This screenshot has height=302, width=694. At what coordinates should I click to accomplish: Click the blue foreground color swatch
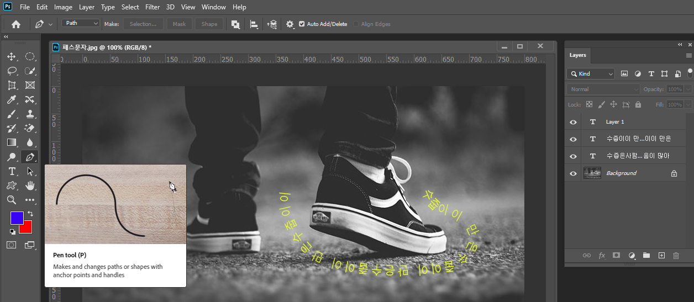point(17,217)
